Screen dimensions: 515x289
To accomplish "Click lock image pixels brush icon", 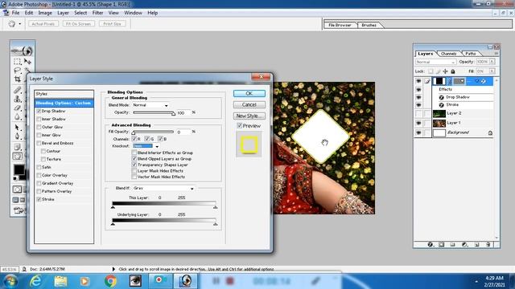I will [438, 71].
